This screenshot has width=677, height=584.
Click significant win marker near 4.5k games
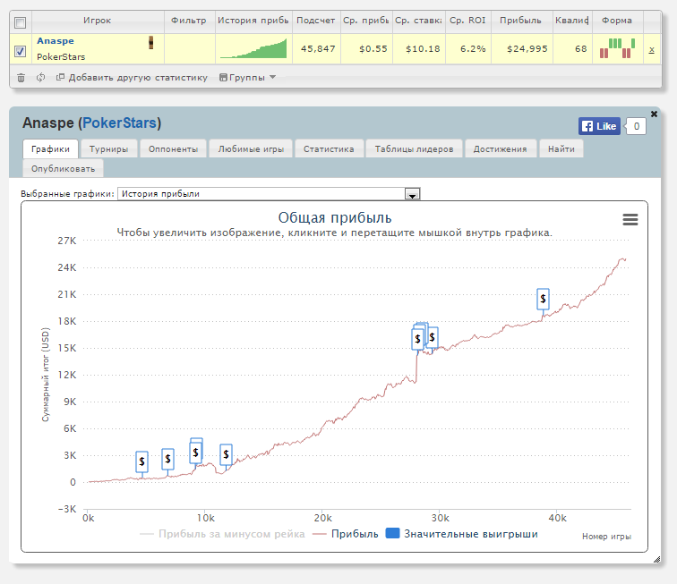141,462
